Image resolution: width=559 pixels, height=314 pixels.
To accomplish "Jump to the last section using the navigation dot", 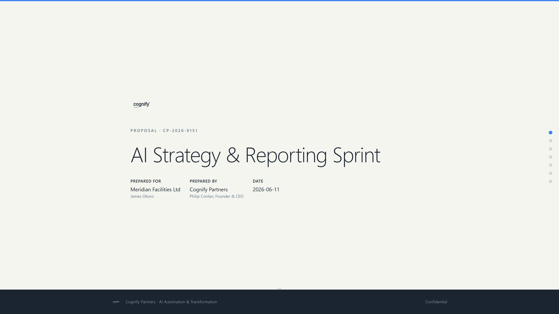I will click(551, 181).
